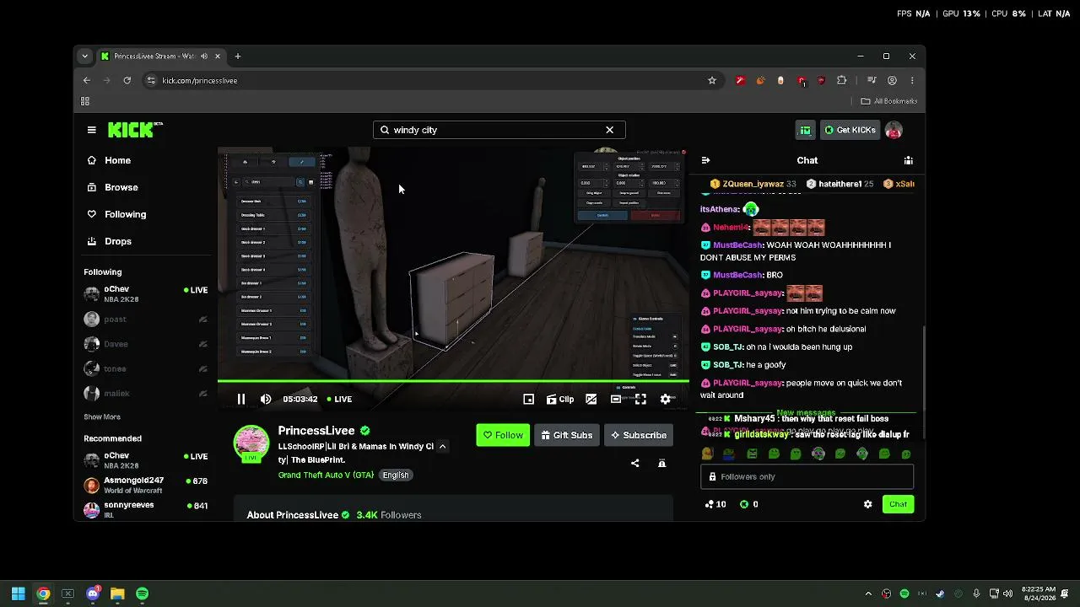
Task: Open Asmongold247 recommended channel
Action: tap(146, 486)
